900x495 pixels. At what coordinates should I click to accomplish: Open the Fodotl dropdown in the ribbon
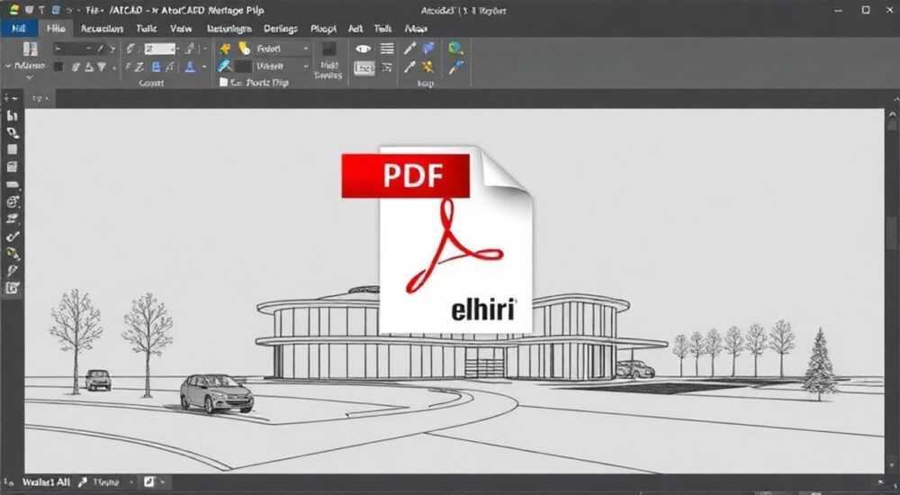pos(282,49)
